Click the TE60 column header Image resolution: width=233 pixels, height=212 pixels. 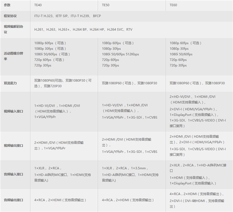click(x=173, y=5)
